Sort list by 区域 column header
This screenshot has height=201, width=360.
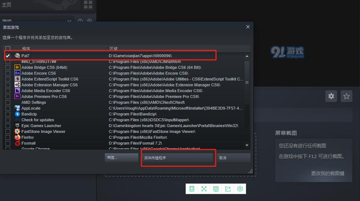pyautogui.click(x=113, y=48)
